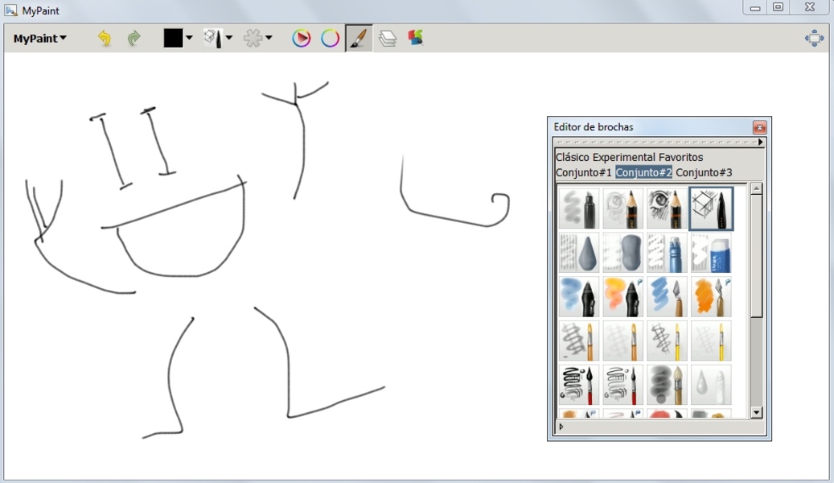Open the layers panel icon

coord(388,39)
